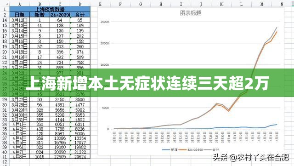Select the date cell 4月4日
294x166 pixels.
19,138
